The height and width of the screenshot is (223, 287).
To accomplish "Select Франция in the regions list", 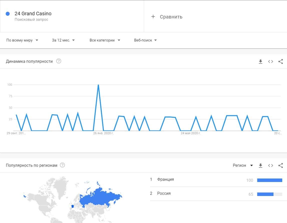I will tap(165, 179).
